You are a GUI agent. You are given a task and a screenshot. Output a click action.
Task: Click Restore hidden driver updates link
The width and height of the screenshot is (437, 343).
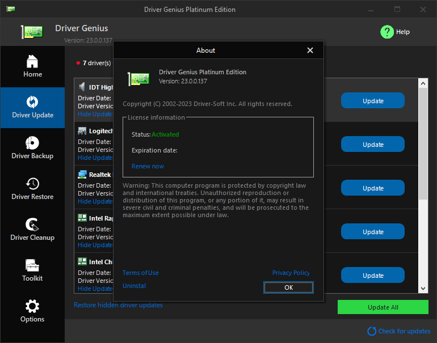click(118, 305)
